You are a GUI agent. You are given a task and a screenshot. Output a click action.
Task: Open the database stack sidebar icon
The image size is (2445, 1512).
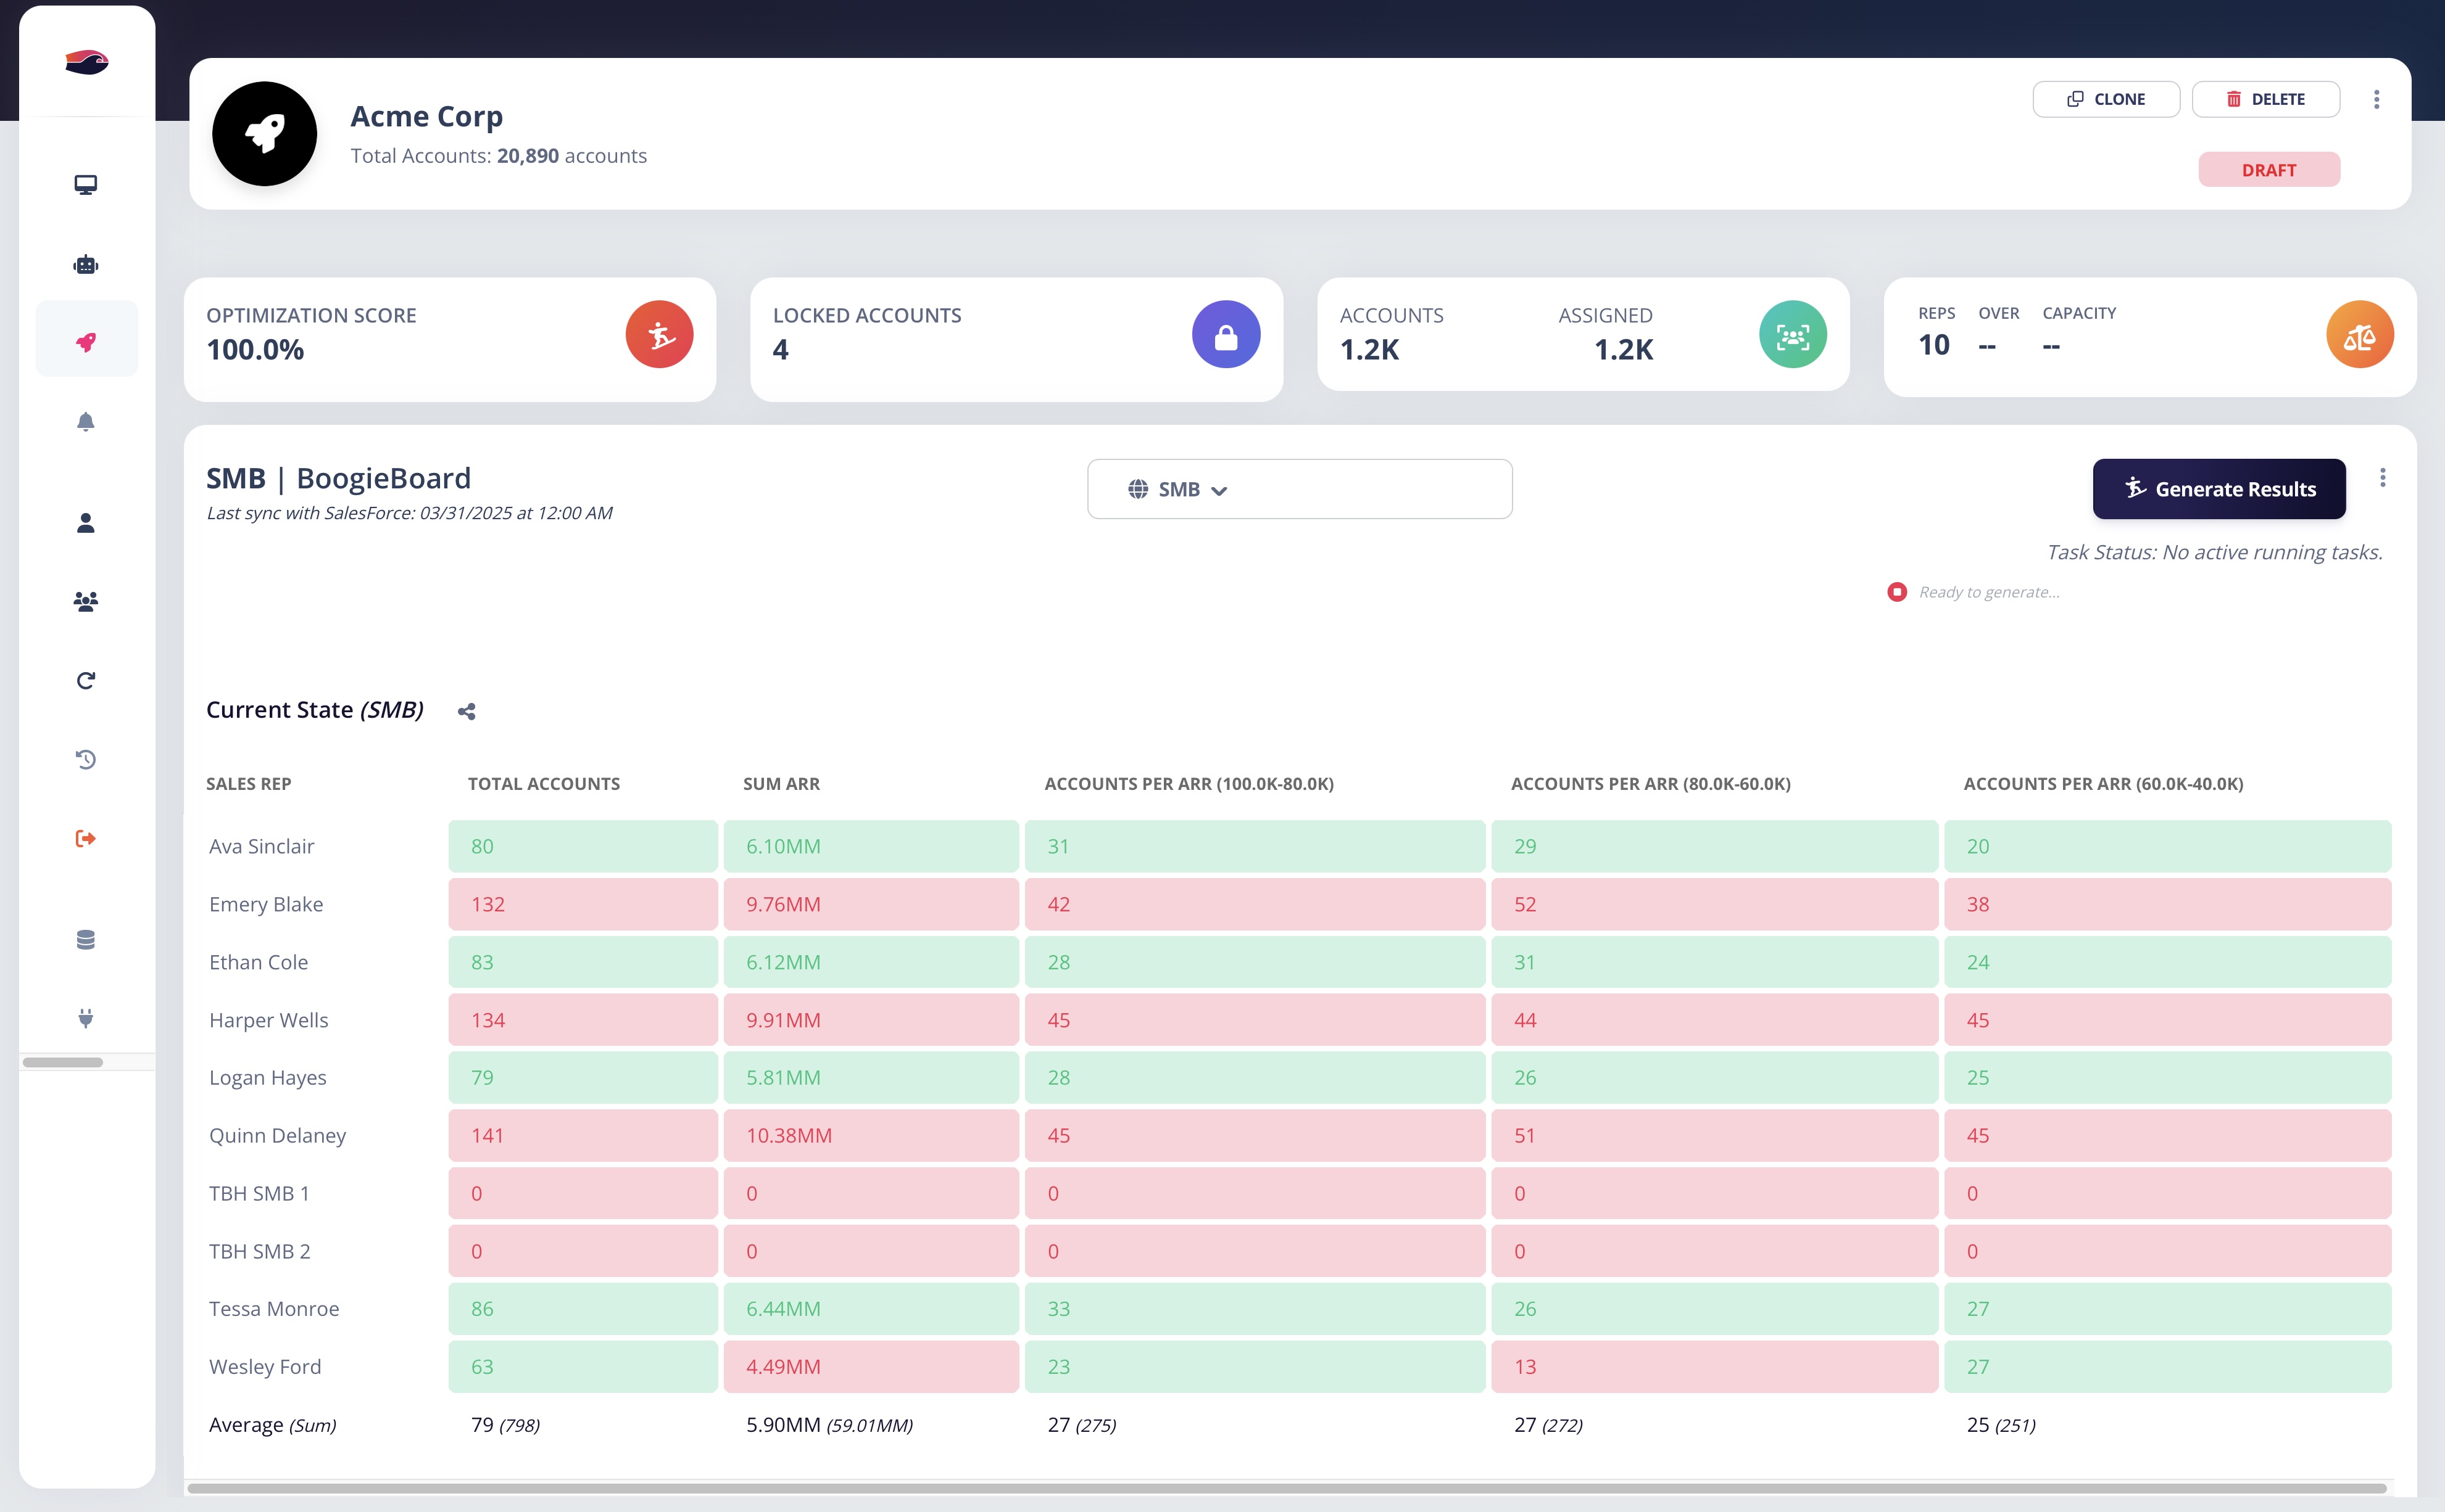[x=86, y=939]
